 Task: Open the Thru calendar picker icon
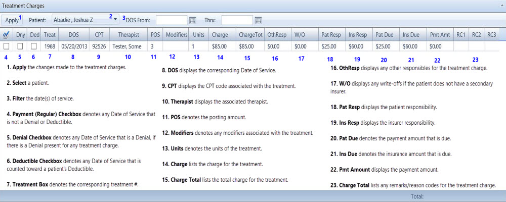click(x=258, y=20)
